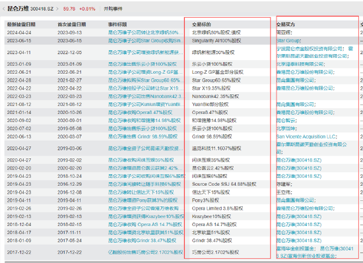The image size is (363, 263).
Task: Click buyer 昆仑万维(300418.SZ) in Opera AS 14.7% row
Action: point(299,225)
